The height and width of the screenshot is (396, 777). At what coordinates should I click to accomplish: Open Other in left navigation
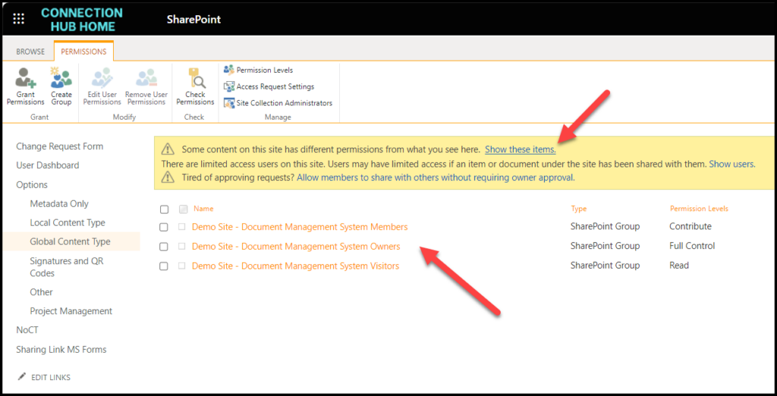point(41,292)
